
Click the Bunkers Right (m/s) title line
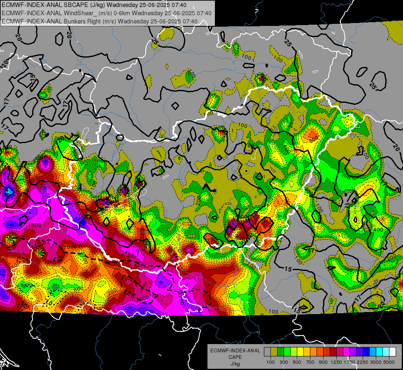[100, 21]
